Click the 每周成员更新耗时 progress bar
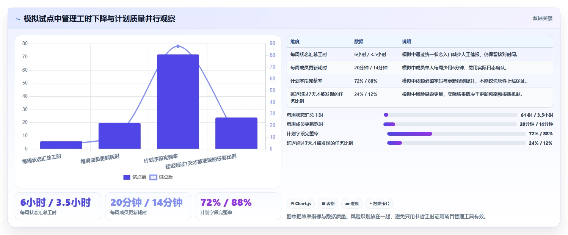The height and width of the screenshot is (235, 568). coord(450,124)
